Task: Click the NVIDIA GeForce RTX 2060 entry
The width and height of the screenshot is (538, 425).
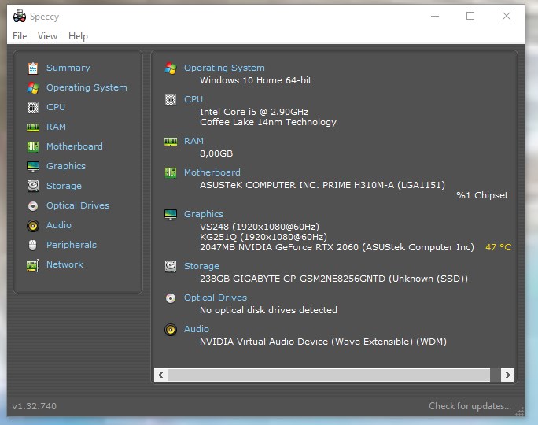Action: 337,247
